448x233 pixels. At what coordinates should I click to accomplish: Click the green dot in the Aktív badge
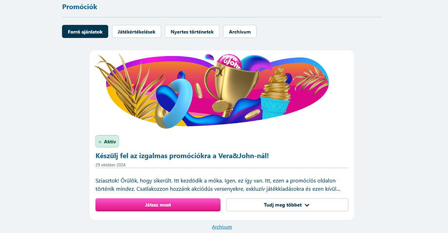point(100,142)
